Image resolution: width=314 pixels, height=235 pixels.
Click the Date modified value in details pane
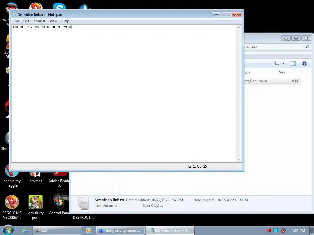[x=167, y=200]
